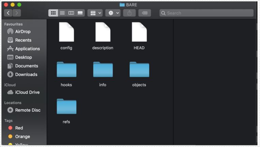Click the Tags section header
260x147 pixels.
9,121
